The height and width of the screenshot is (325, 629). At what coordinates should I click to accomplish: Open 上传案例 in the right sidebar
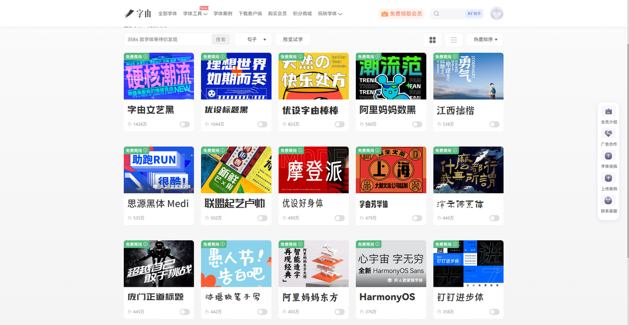pos(608,178)
